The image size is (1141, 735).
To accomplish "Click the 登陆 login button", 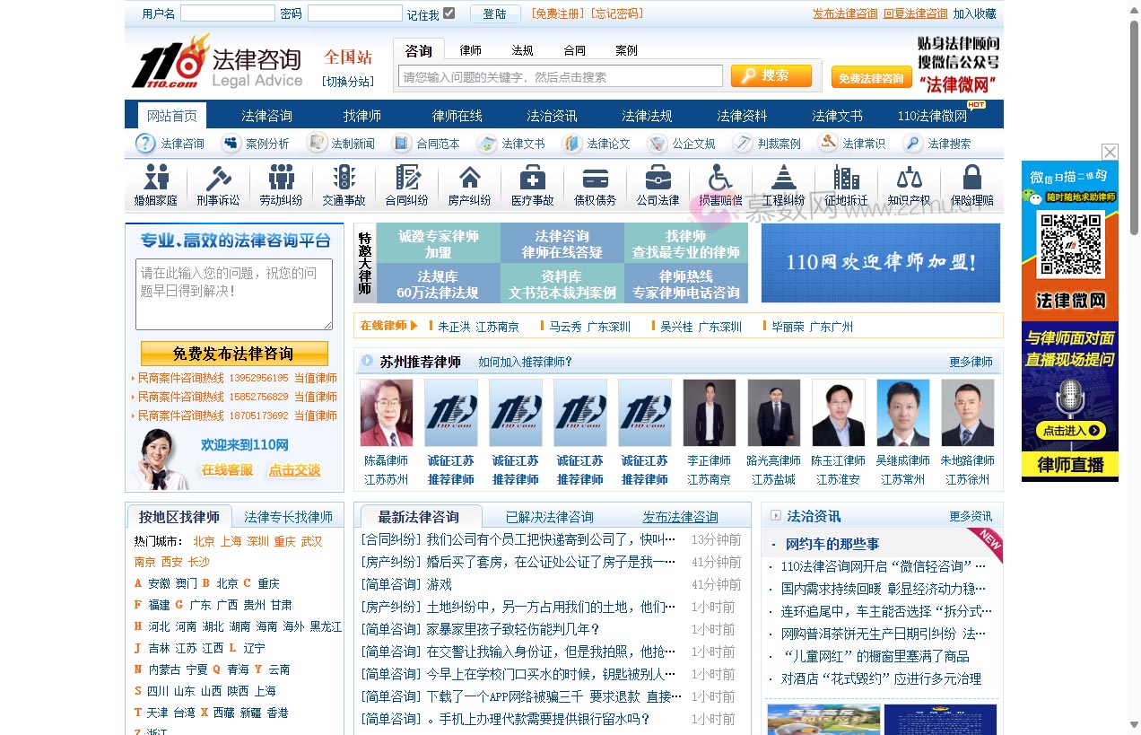I will coord(495,13).
